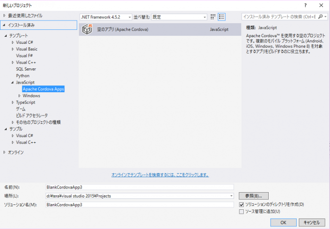The image size is (330, 229).
Task: Click the OK button
Action: tap(283, 222)
